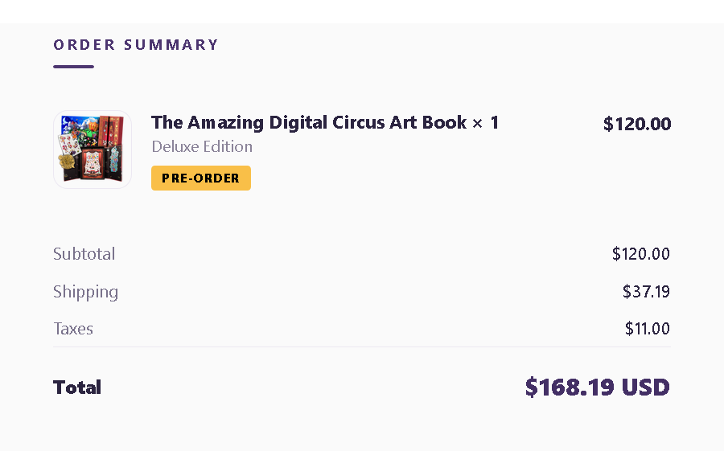724x451 pixels.
Task: Click the ORDER SUMMARY heading
Action: (x=136, y=45)
